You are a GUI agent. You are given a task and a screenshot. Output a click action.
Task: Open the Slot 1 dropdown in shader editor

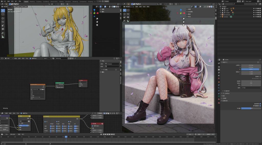pos(47,59)
